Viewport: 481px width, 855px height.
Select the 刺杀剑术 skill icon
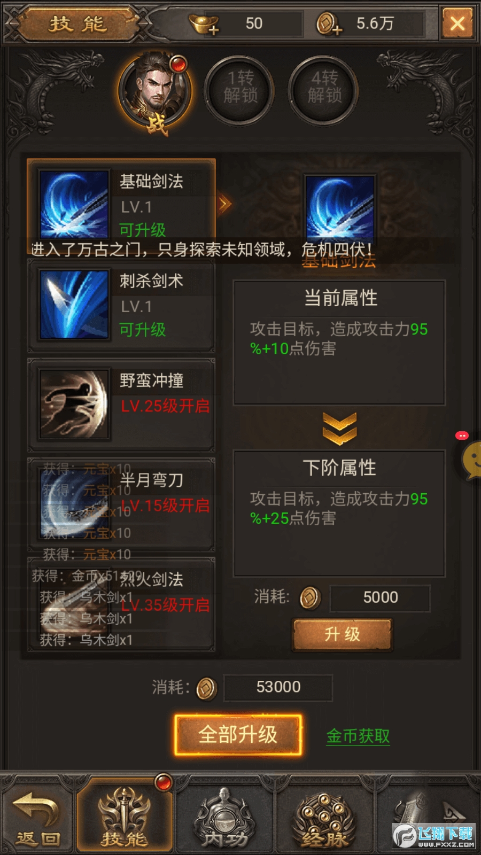[x=74, y=304]
